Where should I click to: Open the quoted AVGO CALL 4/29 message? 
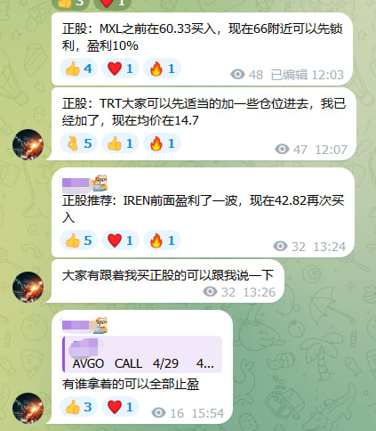142,354
